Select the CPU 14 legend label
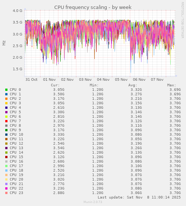Viewport: 186px width, 206px height. (x=16, y=153)
